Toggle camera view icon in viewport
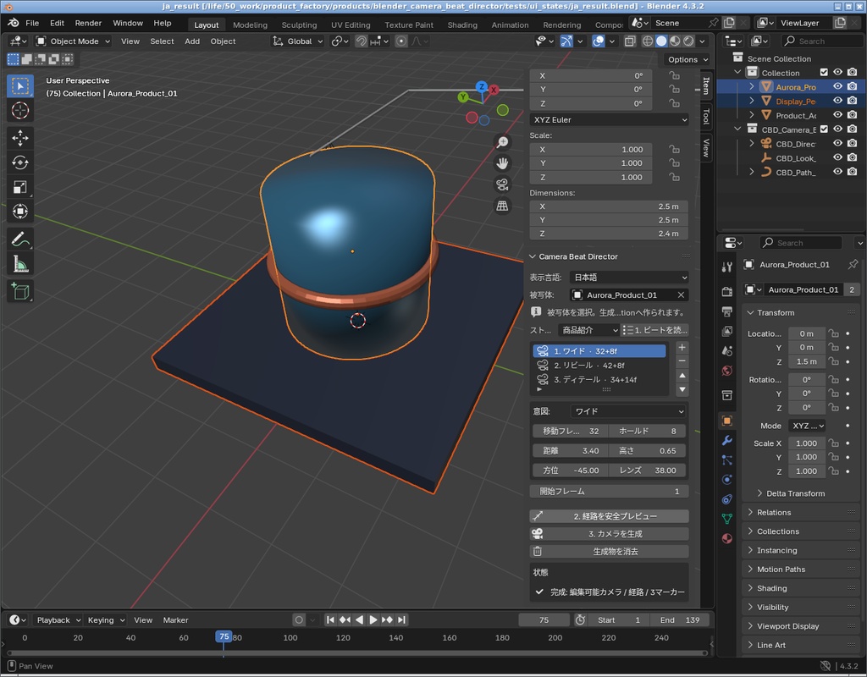This screenshot has height=677, width=867. [502, 184]
